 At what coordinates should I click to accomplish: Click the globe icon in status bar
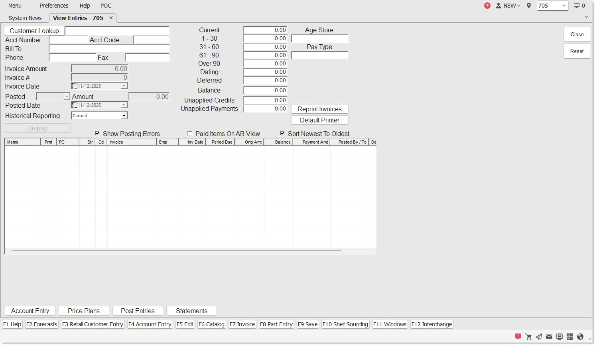coord(580,337)
